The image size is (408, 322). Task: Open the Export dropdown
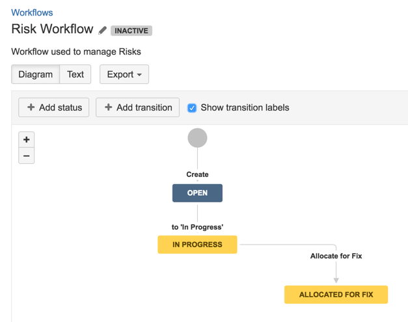pyautogui.click(x=124, y=74)
